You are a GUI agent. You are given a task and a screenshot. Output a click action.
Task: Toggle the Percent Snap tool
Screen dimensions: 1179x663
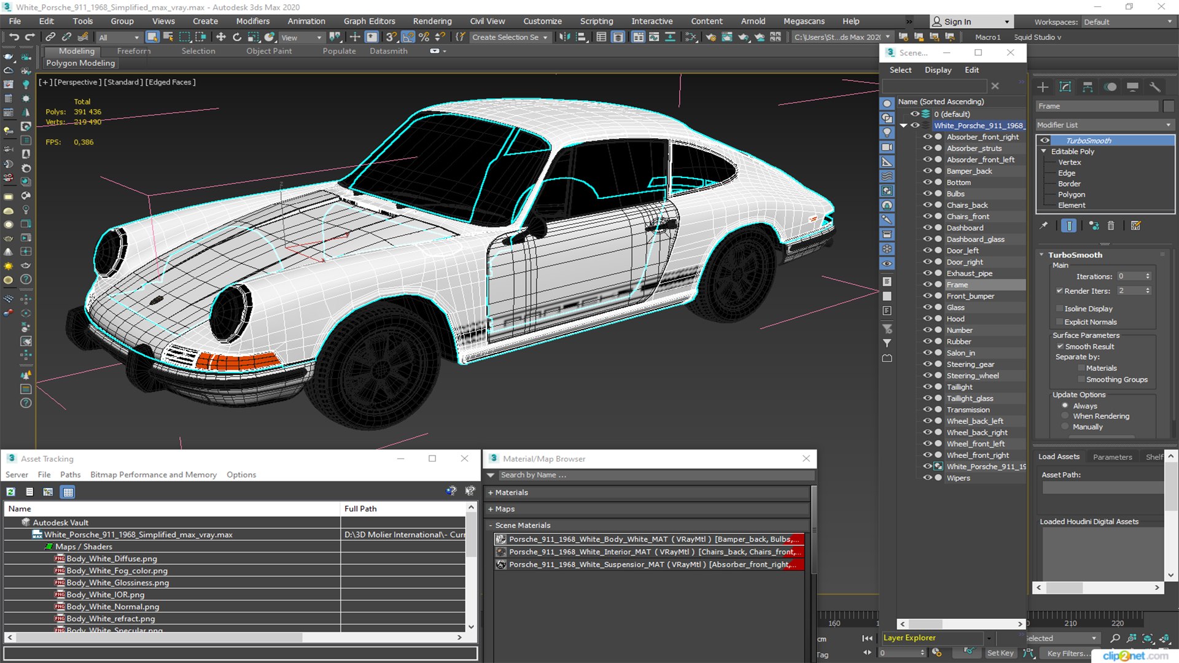(x=424, y=37)
